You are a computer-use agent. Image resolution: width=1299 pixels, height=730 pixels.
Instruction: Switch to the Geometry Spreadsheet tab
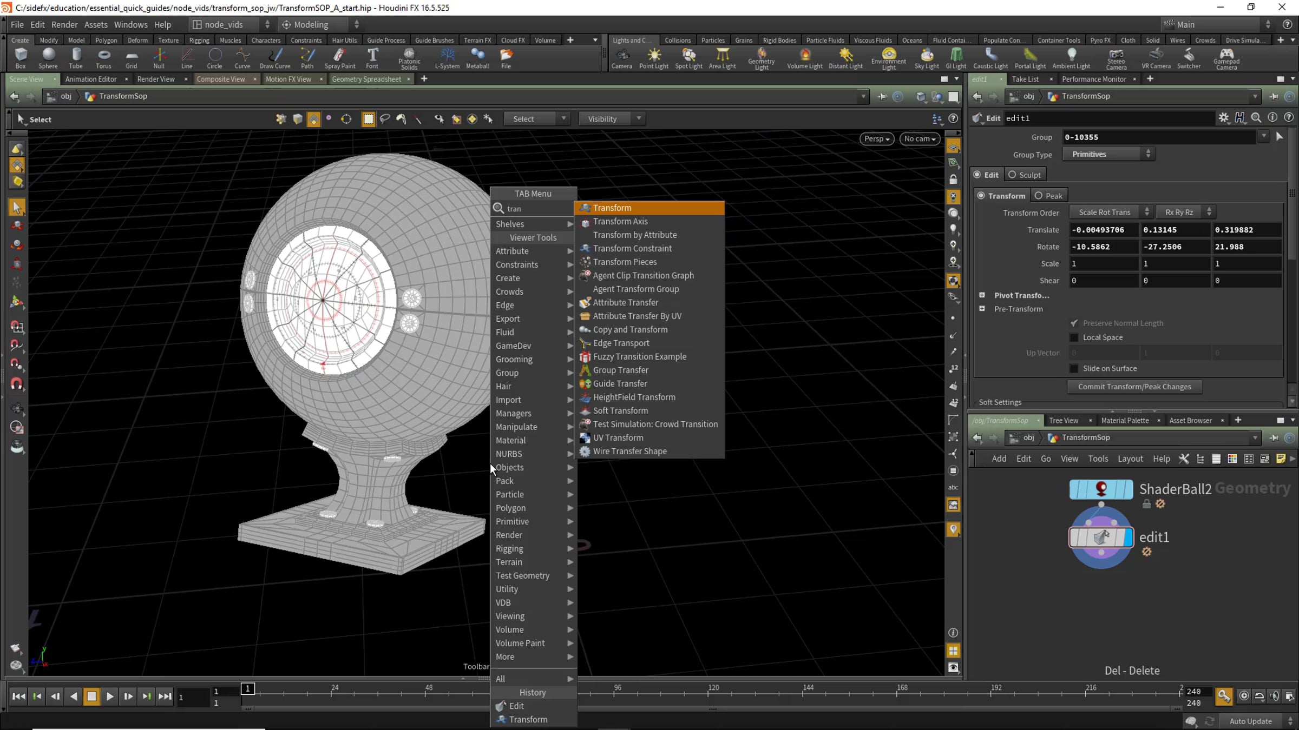pyautogui.click(x=366, y=79)
